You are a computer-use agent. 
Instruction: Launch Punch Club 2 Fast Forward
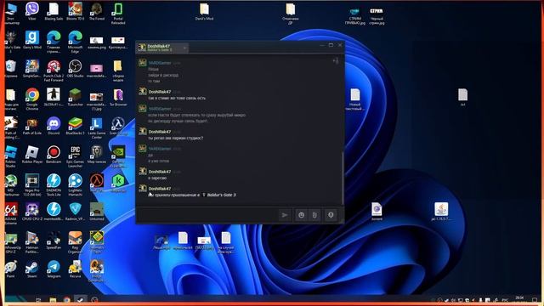54,71
